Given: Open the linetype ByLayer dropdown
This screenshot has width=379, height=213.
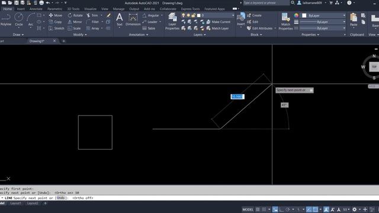Looking at the screenshot, I should tap(344, 28).
